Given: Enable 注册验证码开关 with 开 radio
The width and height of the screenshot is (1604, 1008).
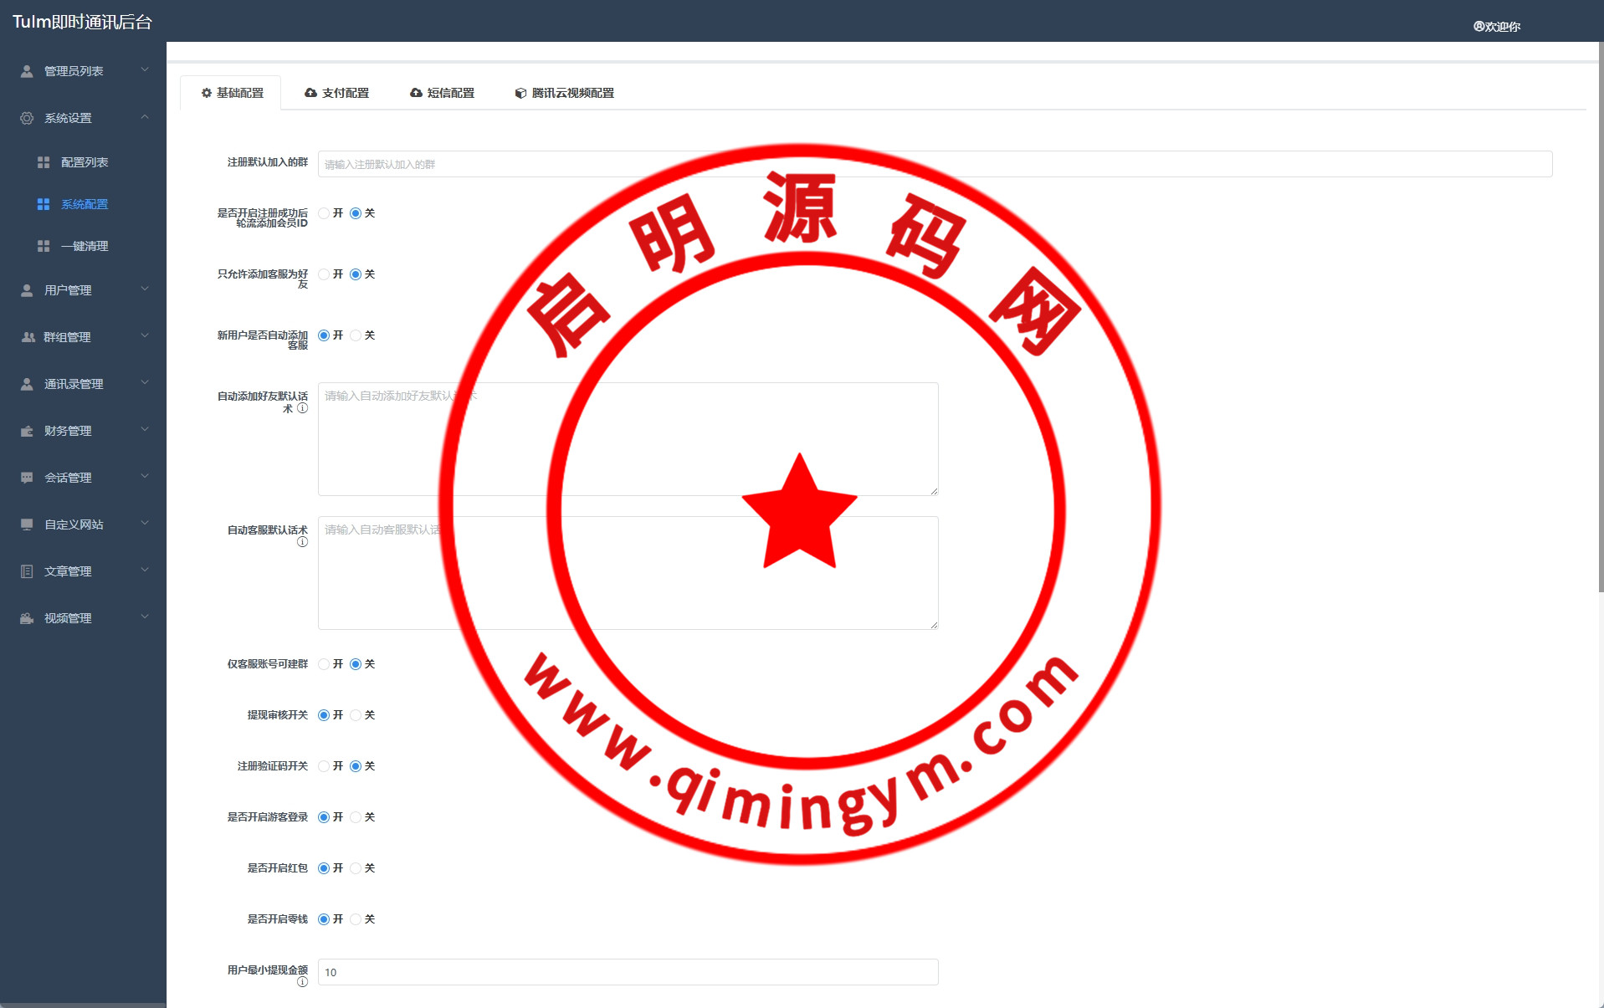Looking at the screenshot, I should 324,766.
